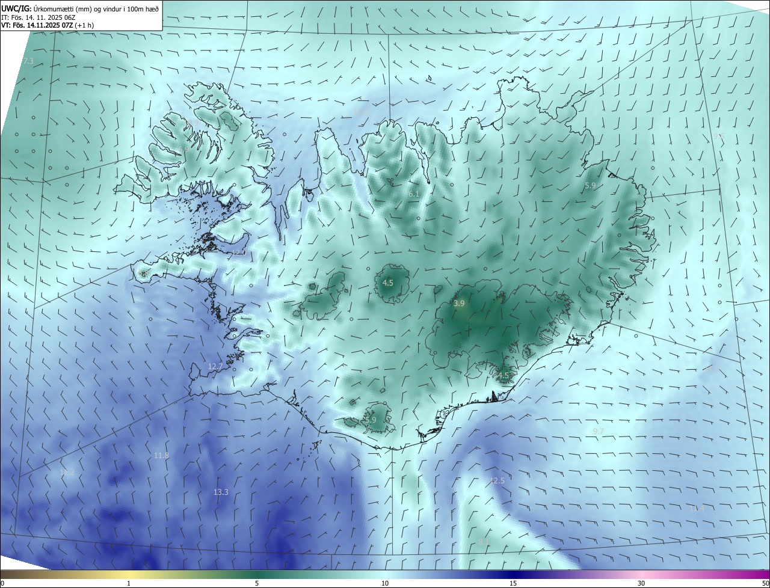Click the 'VT: Fös. 14.11.2025 07Z (+1 h)' line
Viewport: 770px width, 588px height.
point(48,25)
